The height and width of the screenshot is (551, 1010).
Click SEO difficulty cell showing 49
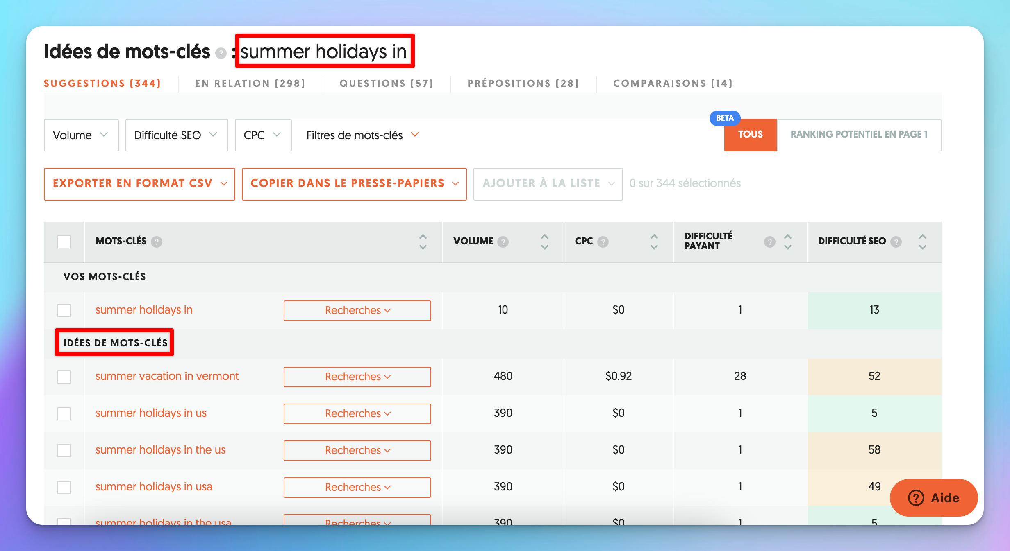click(x=874, y=487)
